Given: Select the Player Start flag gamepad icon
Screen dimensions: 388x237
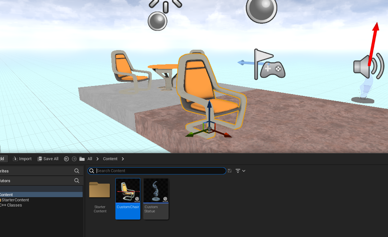Looking at the screenshot, I should pyautogui.click(x=269, y=65).
